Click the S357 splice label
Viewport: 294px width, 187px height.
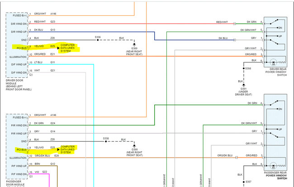248,182
